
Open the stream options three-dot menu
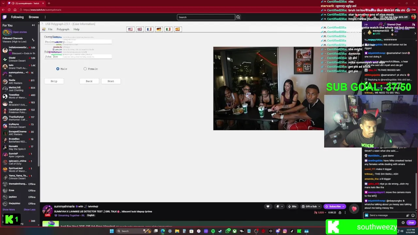(345, 212)
